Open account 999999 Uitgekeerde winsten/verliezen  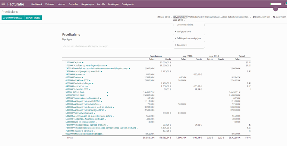85,134
